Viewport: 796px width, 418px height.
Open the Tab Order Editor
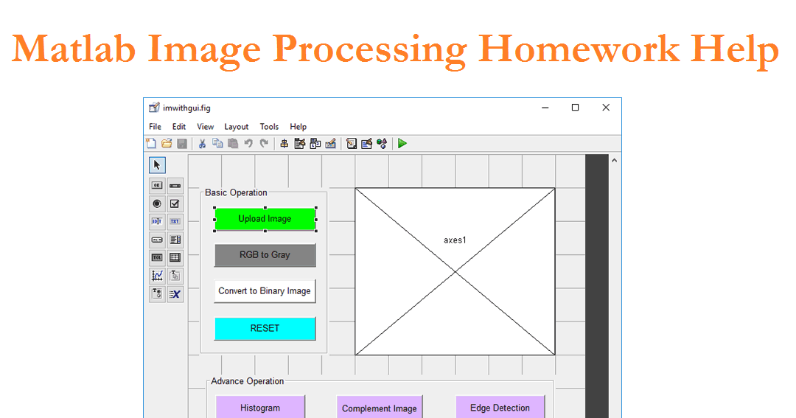315,144
